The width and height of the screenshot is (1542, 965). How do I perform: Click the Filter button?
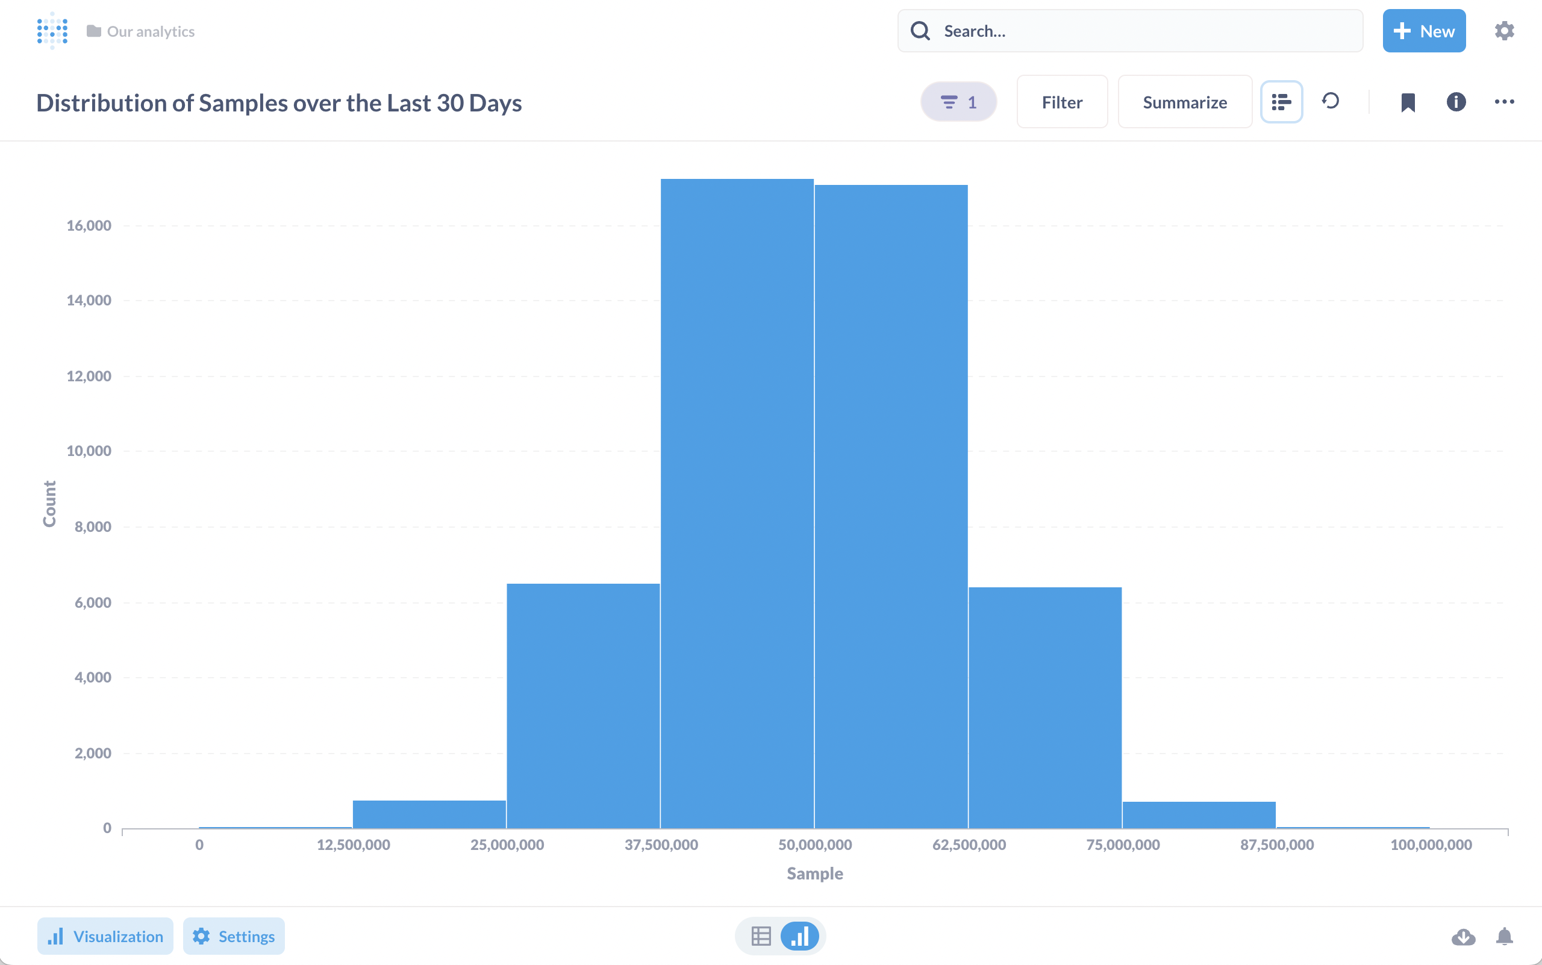(x=1062, y=102)
